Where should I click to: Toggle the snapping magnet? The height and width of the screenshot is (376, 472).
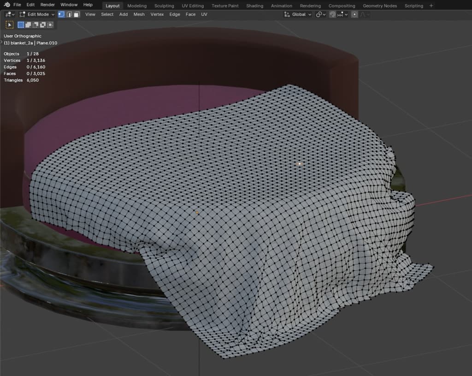(332, 14)
